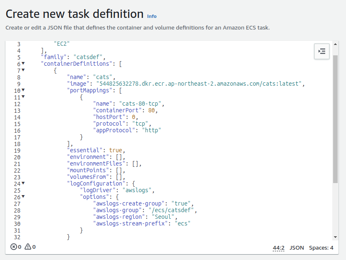
Task: Click the 44:2 cursor position indicator
Action: pos(279,248)
